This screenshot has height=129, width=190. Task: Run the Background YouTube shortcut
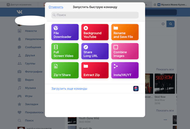click(x=95, y=32)
